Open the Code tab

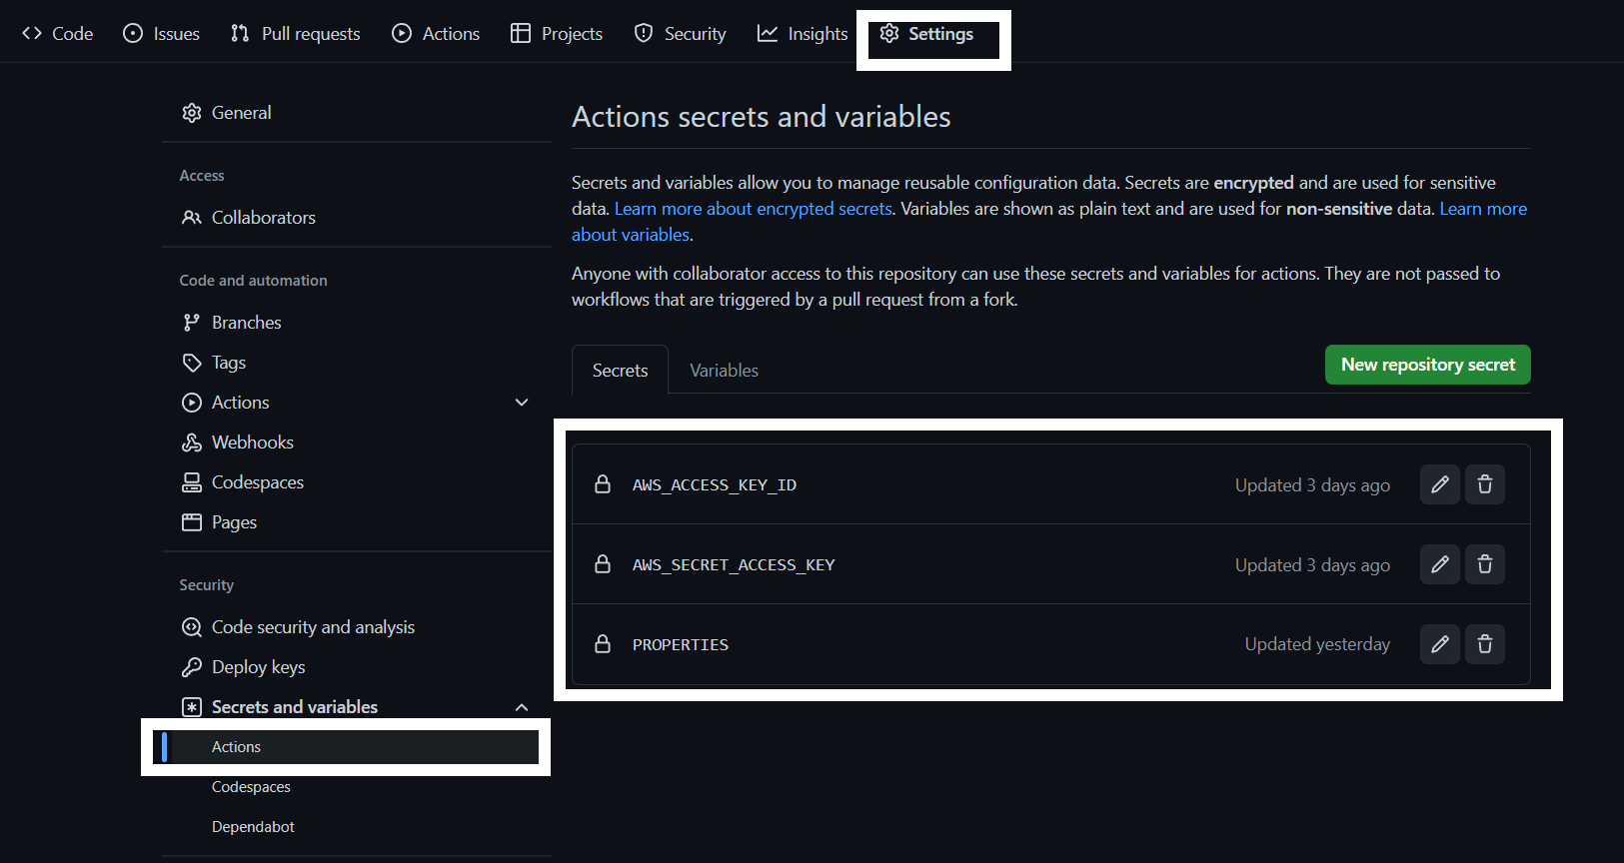coord(58,33)
